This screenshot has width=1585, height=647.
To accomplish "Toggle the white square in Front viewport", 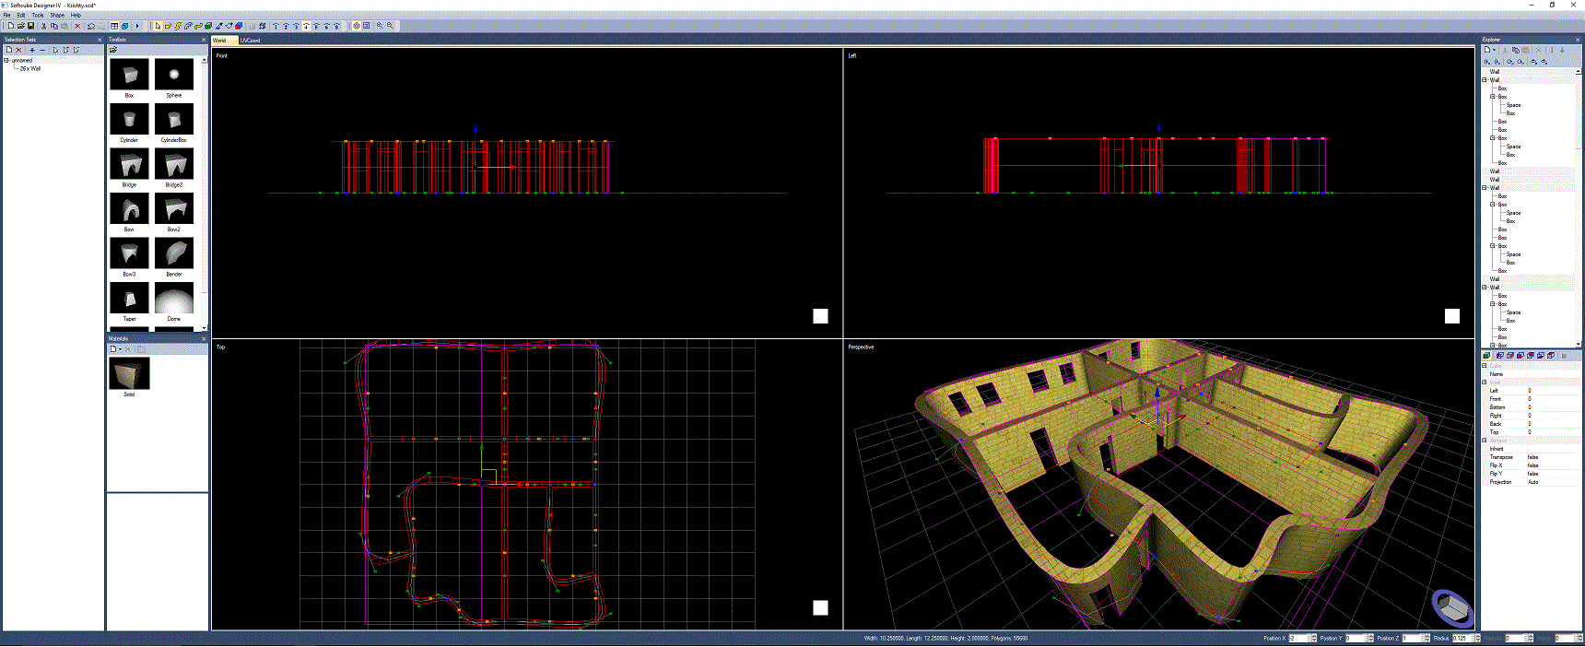I will coord(820,316).
